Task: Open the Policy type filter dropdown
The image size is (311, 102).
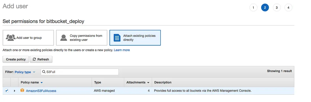Action: tap(25, 72)
